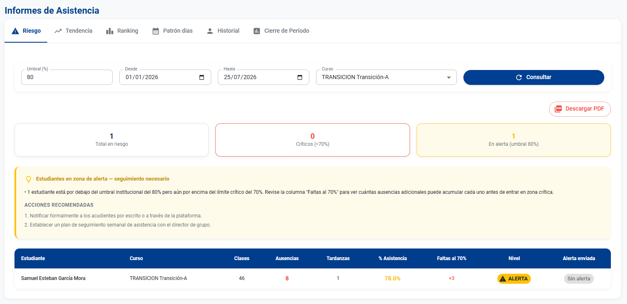This screenshot has width=627, height=304.
Task: Click the Ausencias column header
Action: pos(287,258)
